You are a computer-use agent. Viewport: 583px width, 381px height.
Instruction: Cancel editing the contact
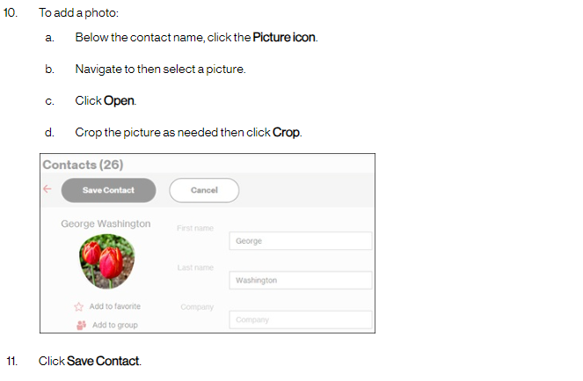point(204,190)
